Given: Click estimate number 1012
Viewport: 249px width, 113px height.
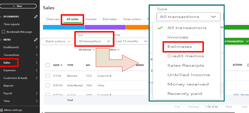Looking at the screenshot, I should [89, 76].
